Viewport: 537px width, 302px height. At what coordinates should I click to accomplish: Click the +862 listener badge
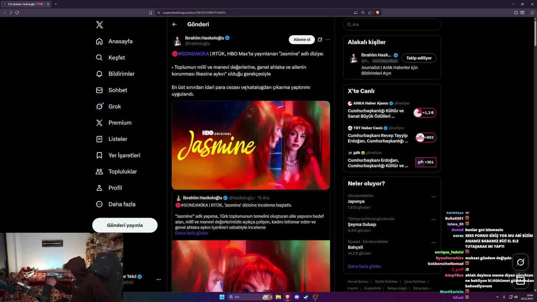(x=425, y=138)
